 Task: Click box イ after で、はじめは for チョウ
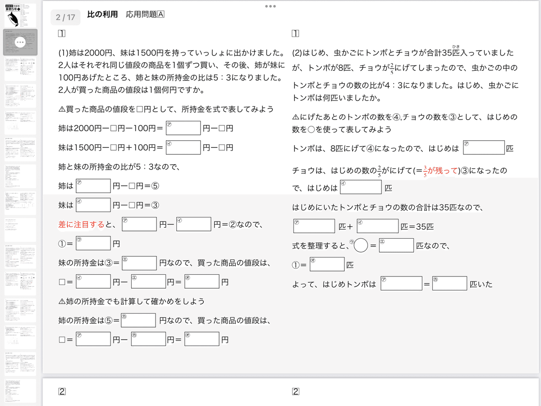point(361,187)
